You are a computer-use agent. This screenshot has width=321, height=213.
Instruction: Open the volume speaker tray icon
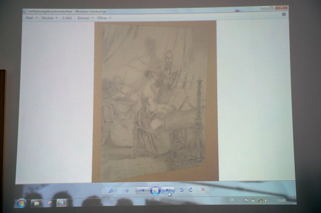tap(266, 201)
